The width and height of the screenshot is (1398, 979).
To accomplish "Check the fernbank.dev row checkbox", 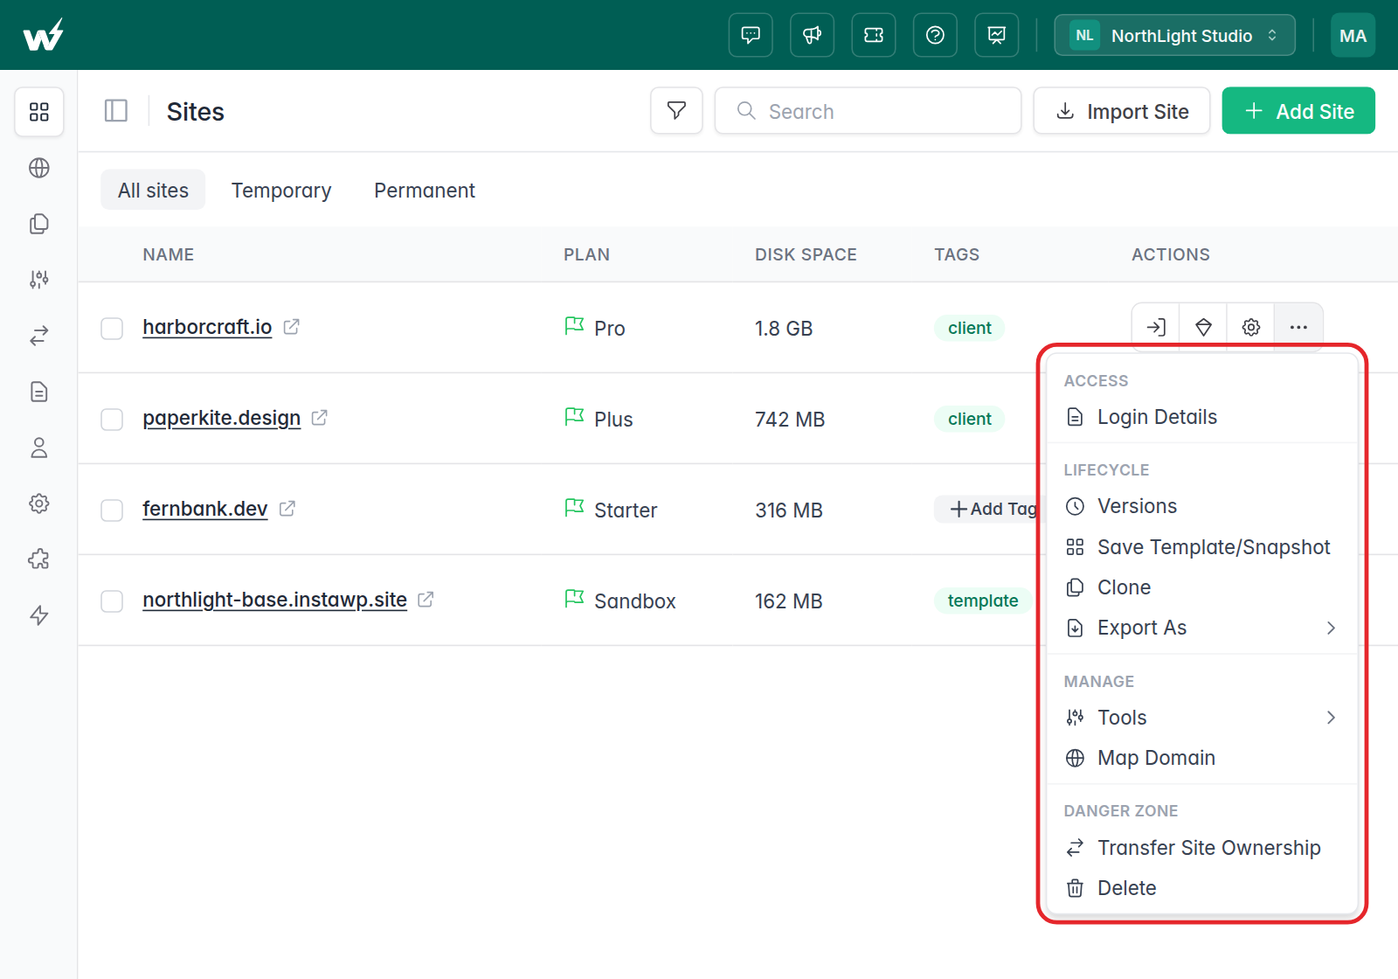I will [x=112, y=510].
